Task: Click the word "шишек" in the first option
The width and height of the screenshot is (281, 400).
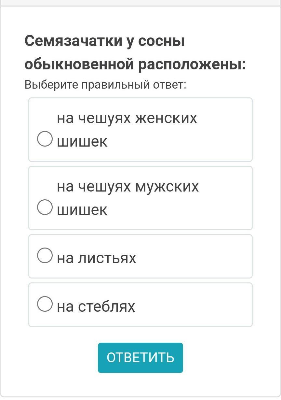Action: (x=82, y=142)
